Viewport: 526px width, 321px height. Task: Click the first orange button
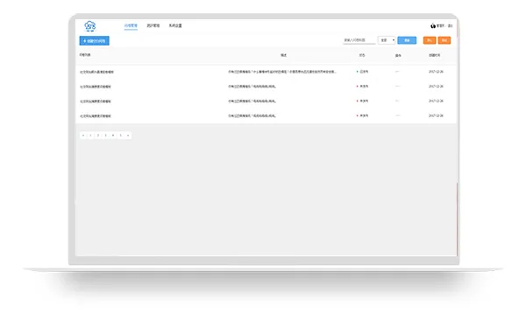[x=430, y=40]
